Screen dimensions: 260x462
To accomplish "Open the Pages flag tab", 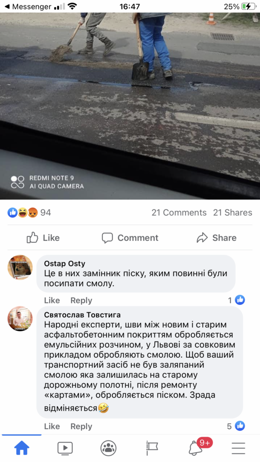I will click(x=152, y=448).
